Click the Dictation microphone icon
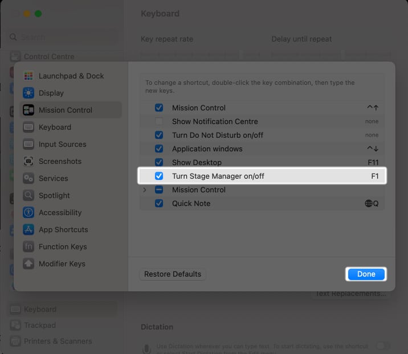 (x=147, y=348)
